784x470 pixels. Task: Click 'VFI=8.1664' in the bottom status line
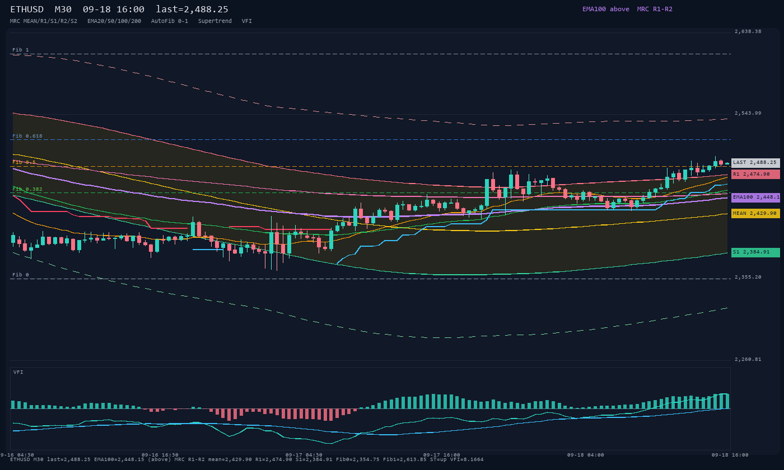[466, 459]
